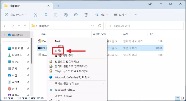Open 음악 in the sidebar
Image resolution: width=186 pixels, height=101 pixels.
pos(12,89)
